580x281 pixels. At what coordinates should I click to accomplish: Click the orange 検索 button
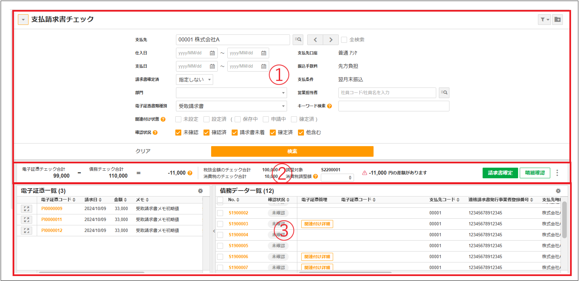click(292, 151)
